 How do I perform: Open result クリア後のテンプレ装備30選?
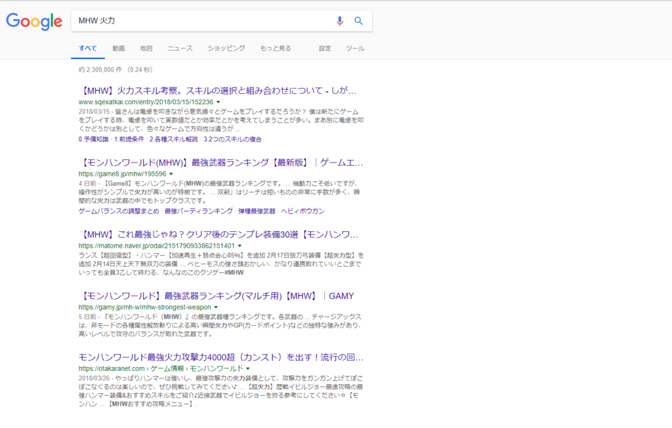coord(219,235)
